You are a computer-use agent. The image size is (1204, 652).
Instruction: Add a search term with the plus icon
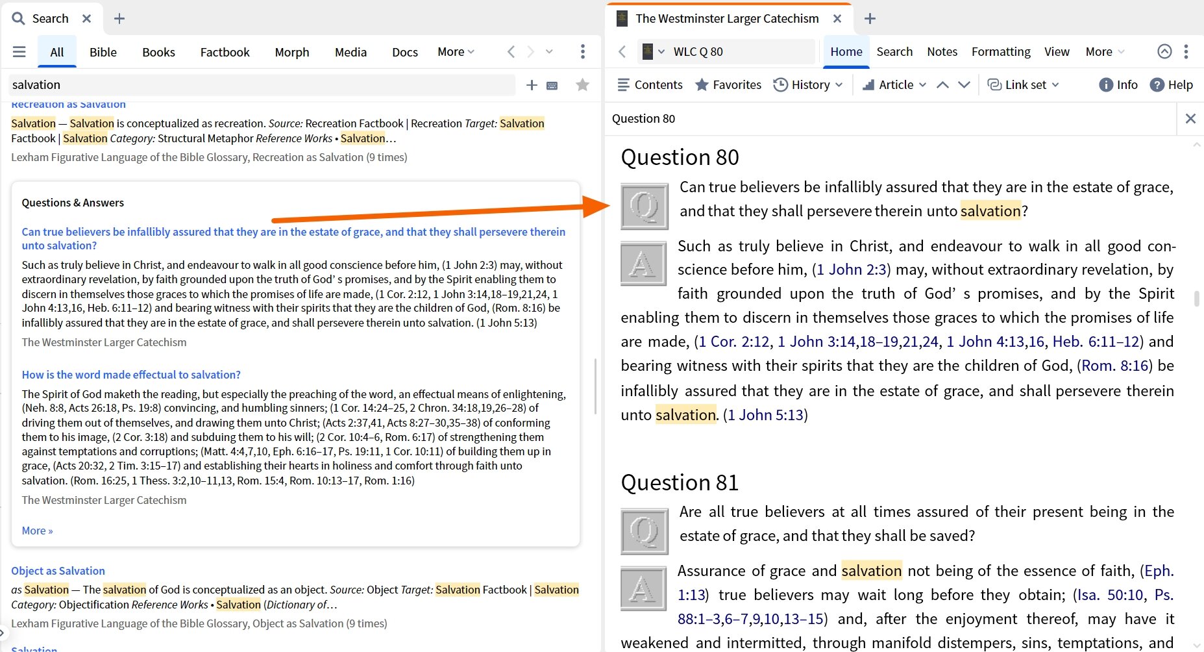(x=532, y=85)
